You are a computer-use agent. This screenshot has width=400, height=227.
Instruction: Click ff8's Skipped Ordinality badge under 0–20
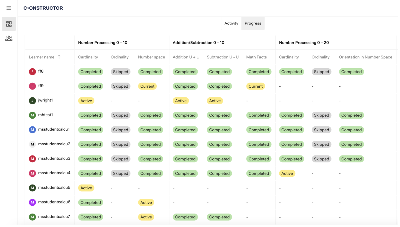pos(321,72)
